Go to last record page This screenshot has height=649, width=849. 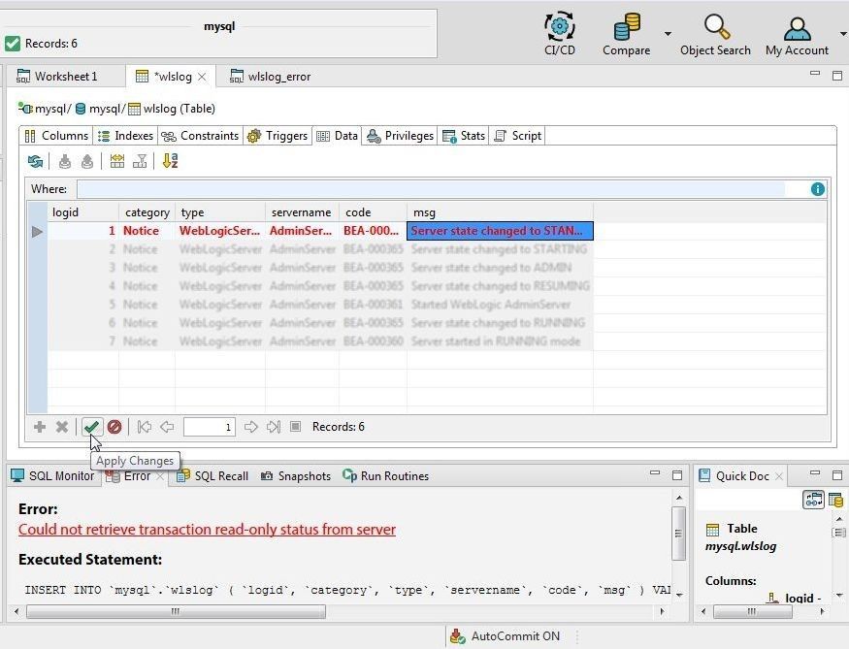(x=274, y=427)
